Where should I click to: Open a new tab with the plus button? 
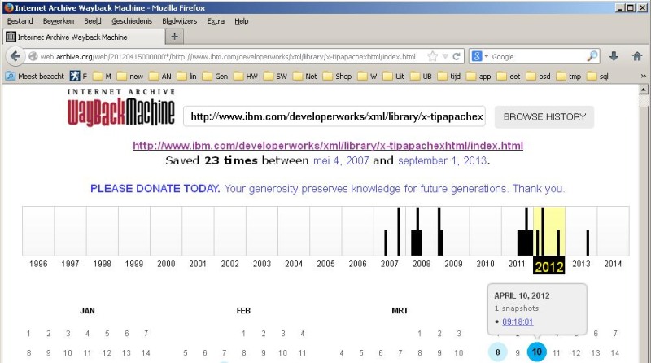point(174,37)
